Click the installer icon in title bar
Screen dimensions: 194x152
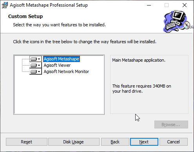pos(5,5)
